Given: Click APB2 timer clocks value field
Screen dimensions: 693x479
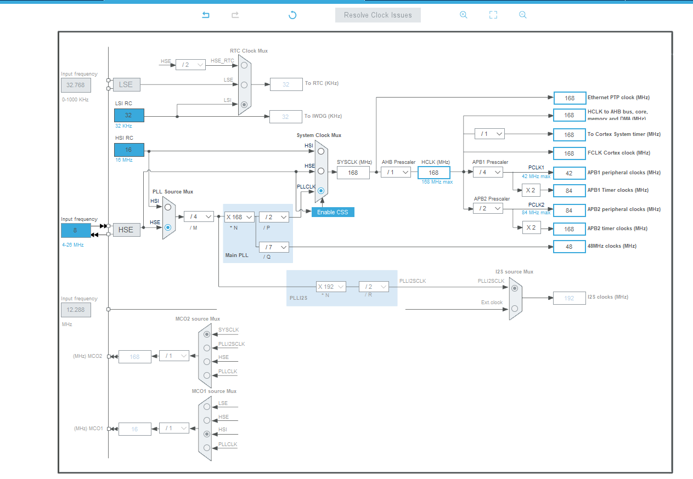Looking at the screenshot, I should coord(570,229).
